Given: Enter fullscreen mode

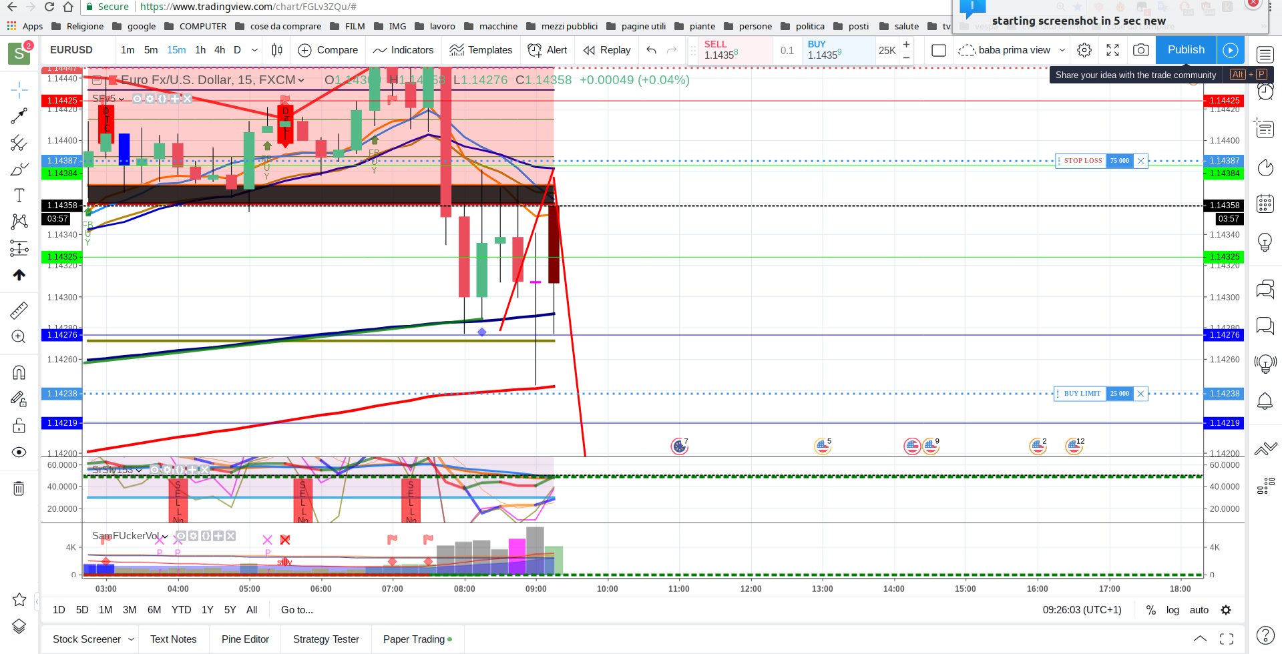Looking at the screenshot, I should [1113, 50].
